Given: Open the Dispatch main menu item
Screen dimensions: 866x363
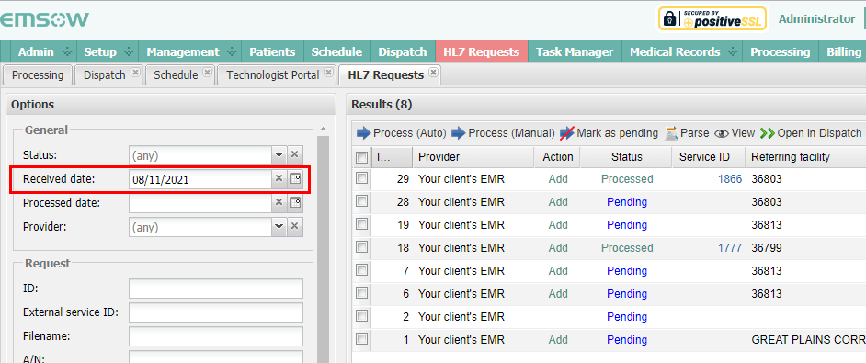Looking at the screenshot, I should pos(403,52).
